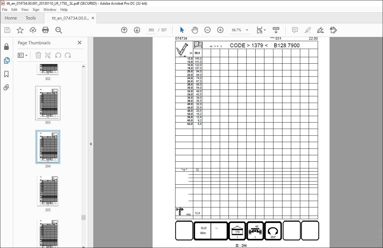Click the 170 t counterweight symbol box

(x=237, y=230)
